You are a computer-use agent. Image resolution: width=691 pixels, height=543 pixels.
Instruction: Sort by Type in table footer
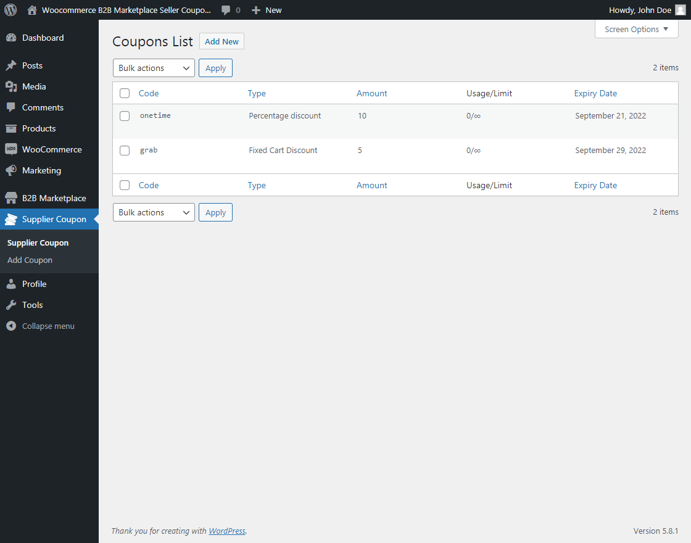click(x=257, y=185)
